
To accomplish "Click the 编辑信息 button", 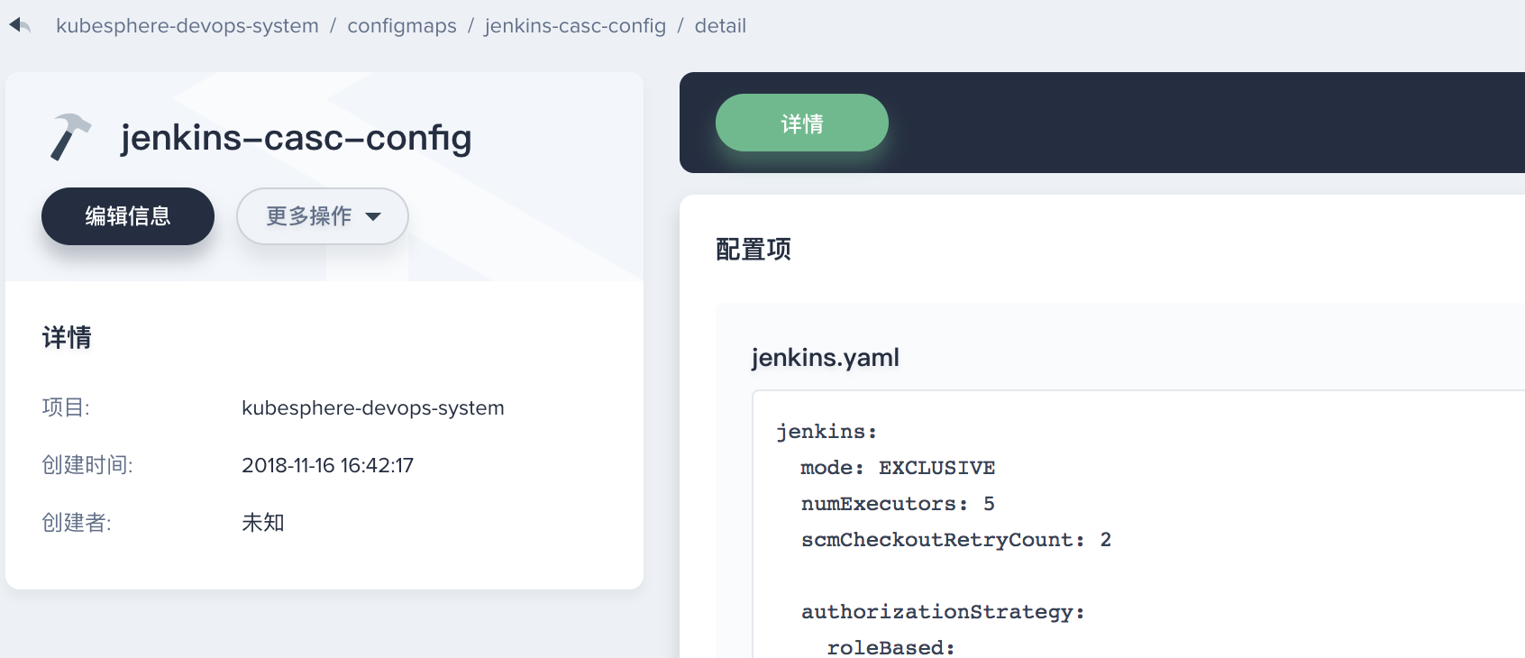I will [128, 216].
